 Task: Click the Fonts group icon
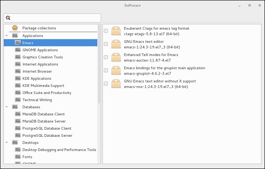[x=18, y=157]
